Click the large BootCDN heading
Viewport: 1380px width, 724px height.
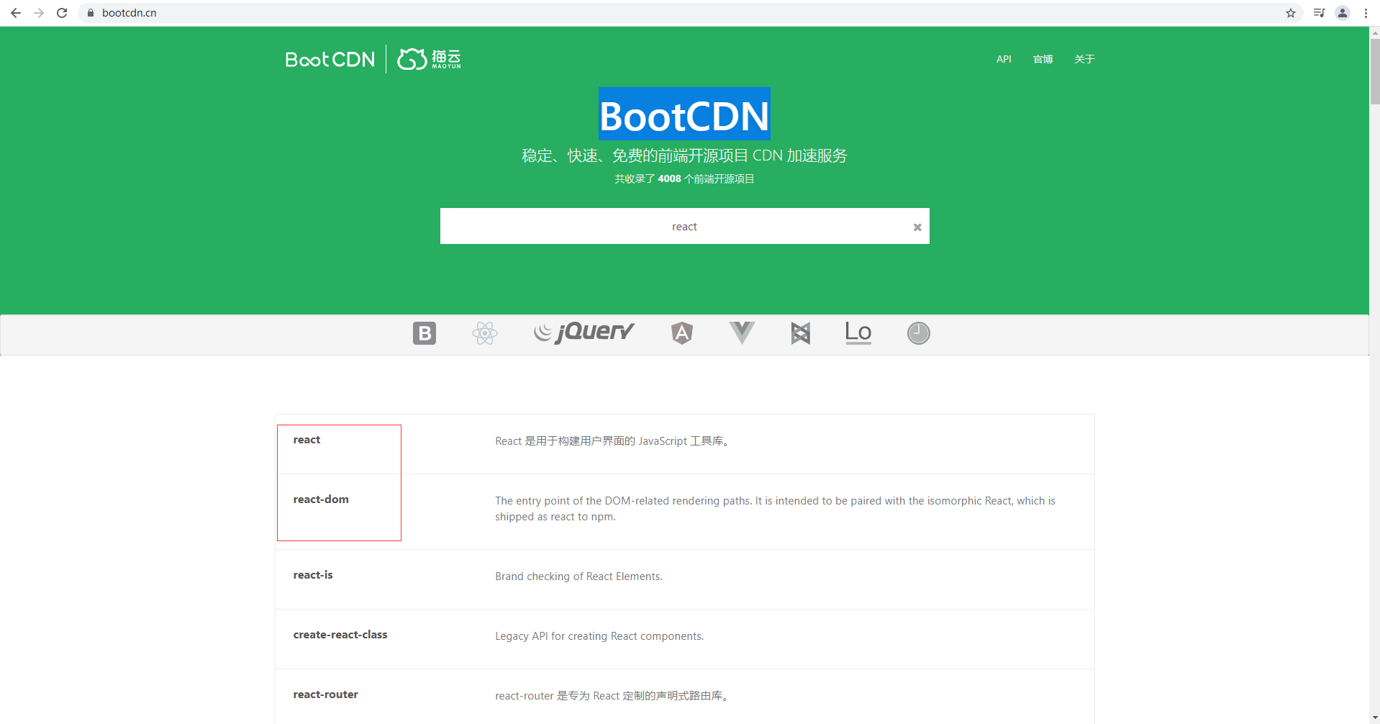coord(684,116)
